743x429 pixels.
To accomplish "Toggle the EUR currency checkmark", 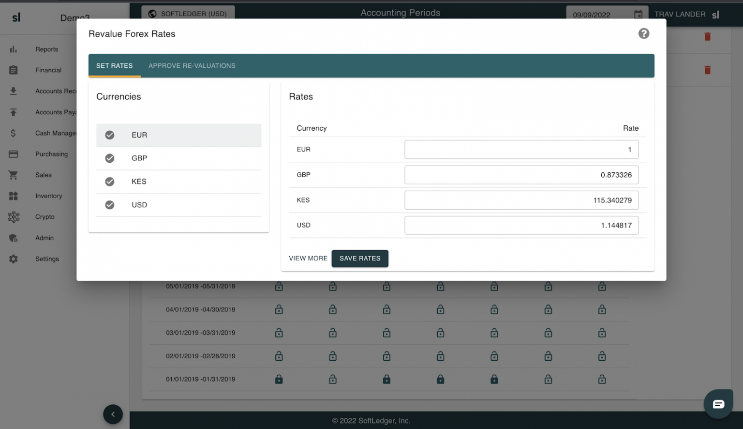I will click(110, 135).
